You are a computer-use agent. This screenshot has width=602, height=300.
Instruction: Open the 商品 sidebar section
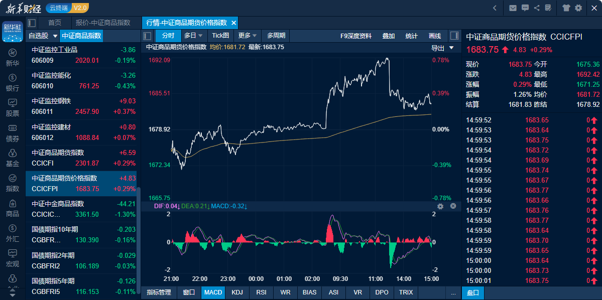pyautogui.click(x=12, y=208)
